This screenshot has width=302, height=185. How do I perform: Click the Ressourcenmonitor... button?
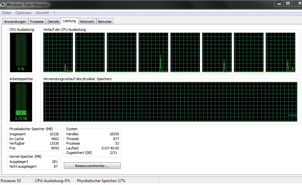[92, 166]
